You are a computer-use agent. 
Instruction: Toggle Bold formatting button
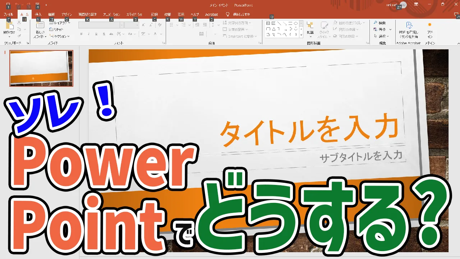82,34
